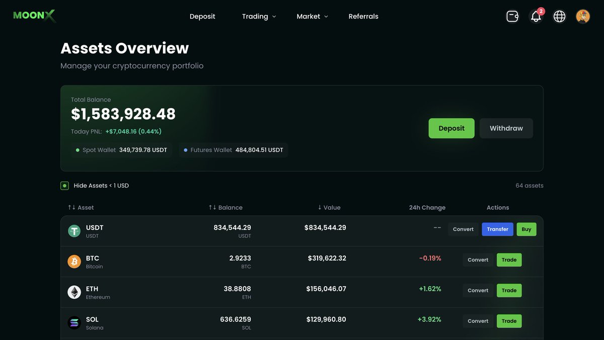Click the Bitcoin coin icon

click(74, 262)
